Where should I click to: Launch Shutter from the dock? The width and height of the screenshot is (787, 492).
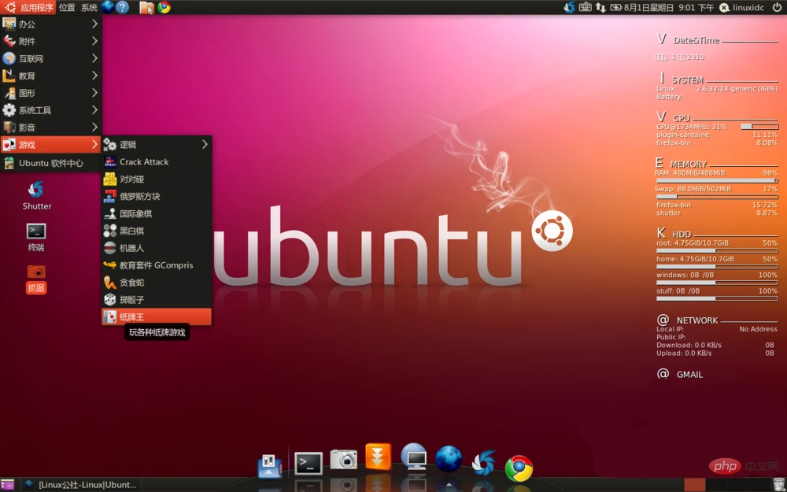click(484, 463)
